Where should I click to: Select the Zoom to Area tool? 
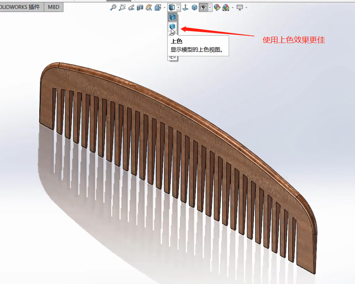tap(122, 7)
